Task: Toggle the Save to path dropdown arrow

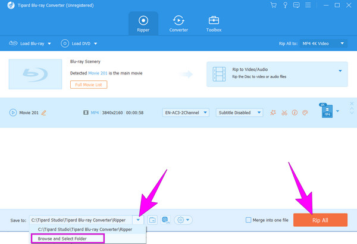Action: (x=138, y=220)
